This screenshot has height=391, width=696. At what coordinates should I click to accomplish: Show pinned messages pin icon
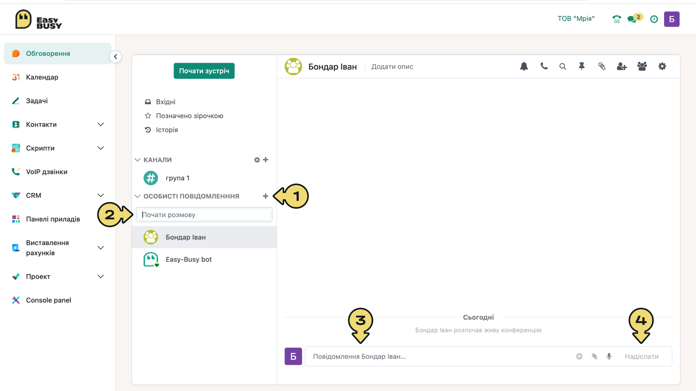click(x=582, y=66)
